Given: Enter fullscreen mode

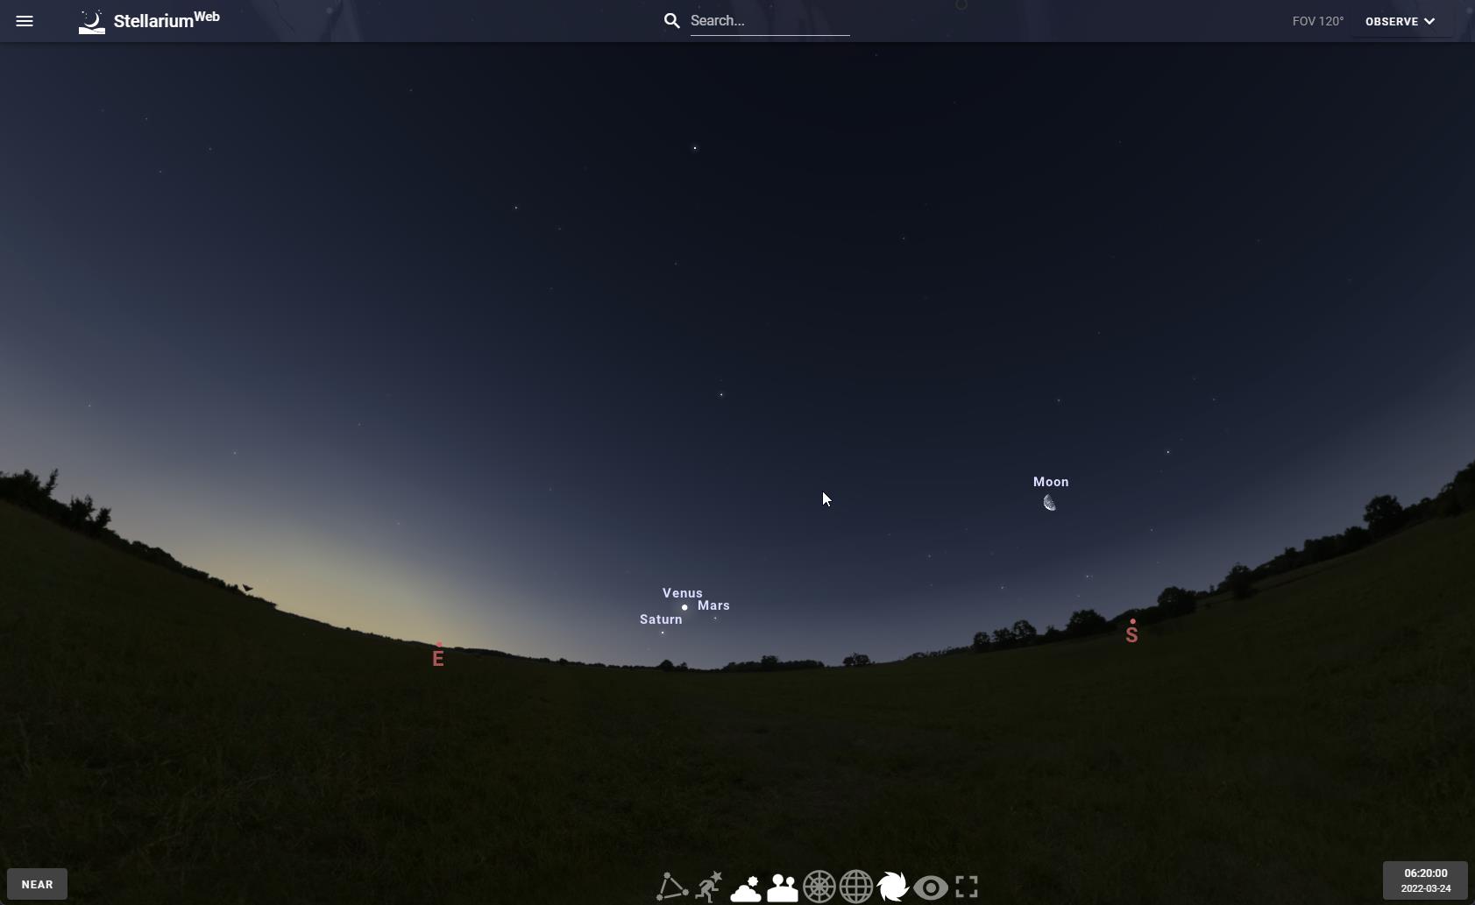Looking at the screenshot, I should [x=967, y=887].
